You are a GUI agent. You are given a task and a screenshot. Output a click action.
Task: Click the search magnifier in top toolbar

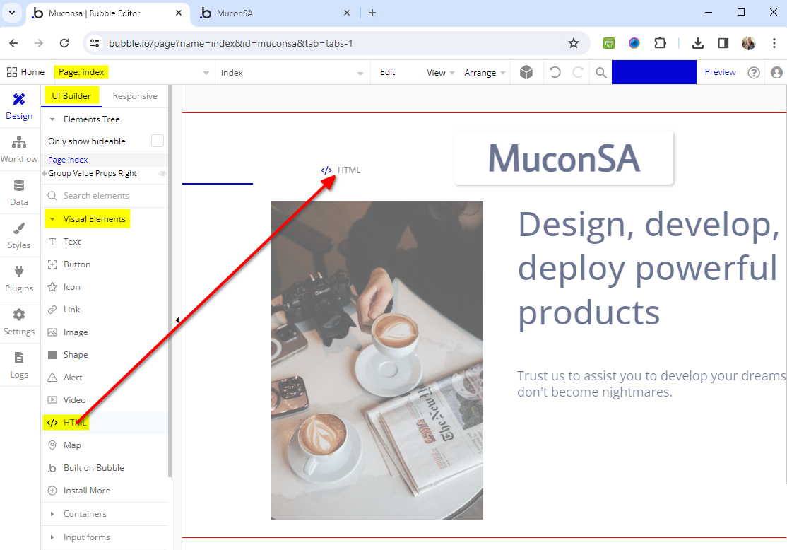coord(600,72)
